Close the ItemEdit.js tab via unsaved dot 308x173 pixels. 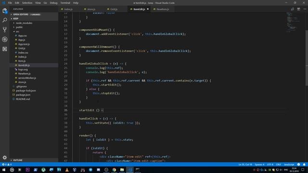pos(148,9)
